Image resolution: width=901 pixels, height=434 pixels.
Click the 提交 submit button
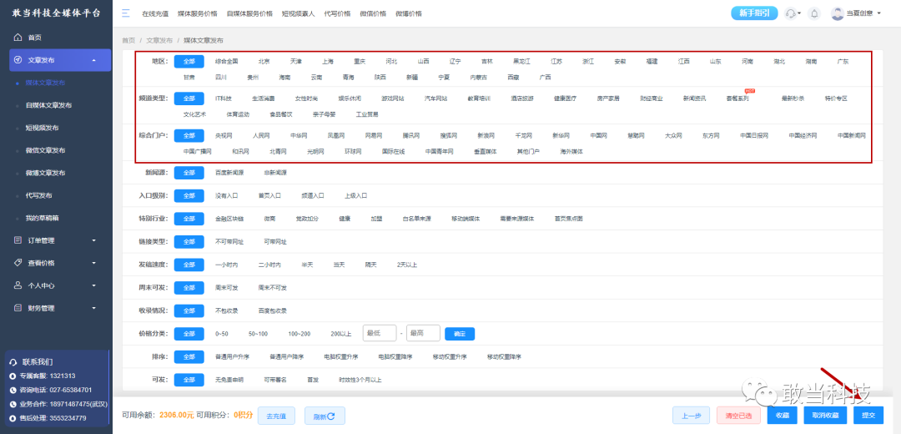coord(868,415)
